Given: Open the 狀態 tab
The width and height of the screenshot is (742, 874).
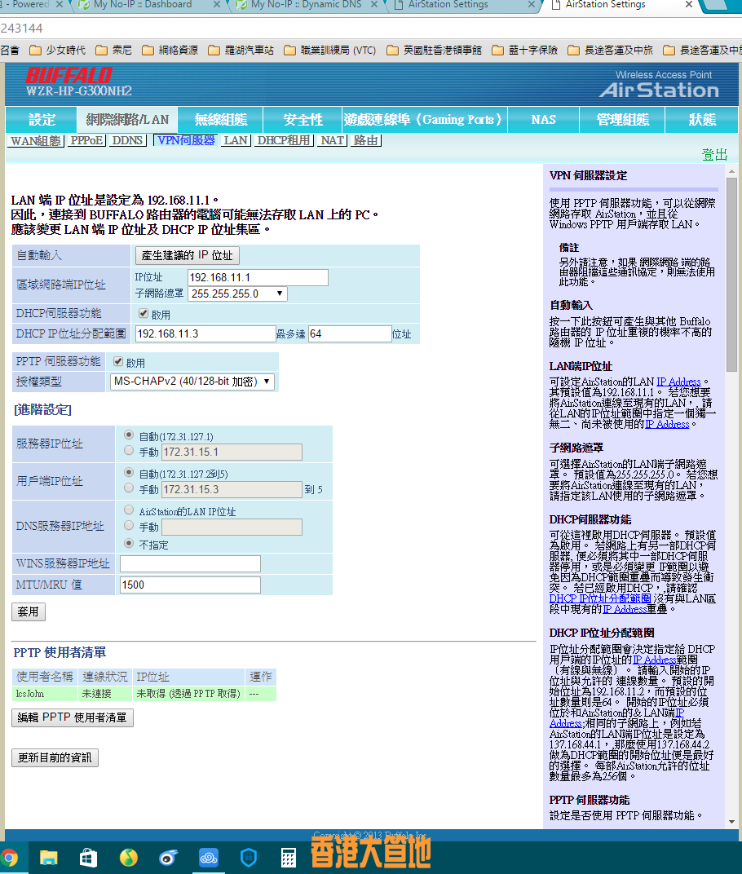Looking at the screenshot, I should (702, 120).
